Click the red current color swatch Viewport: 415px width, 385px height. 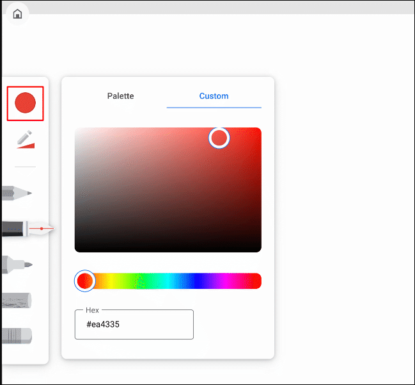click(x=25, y=103)
